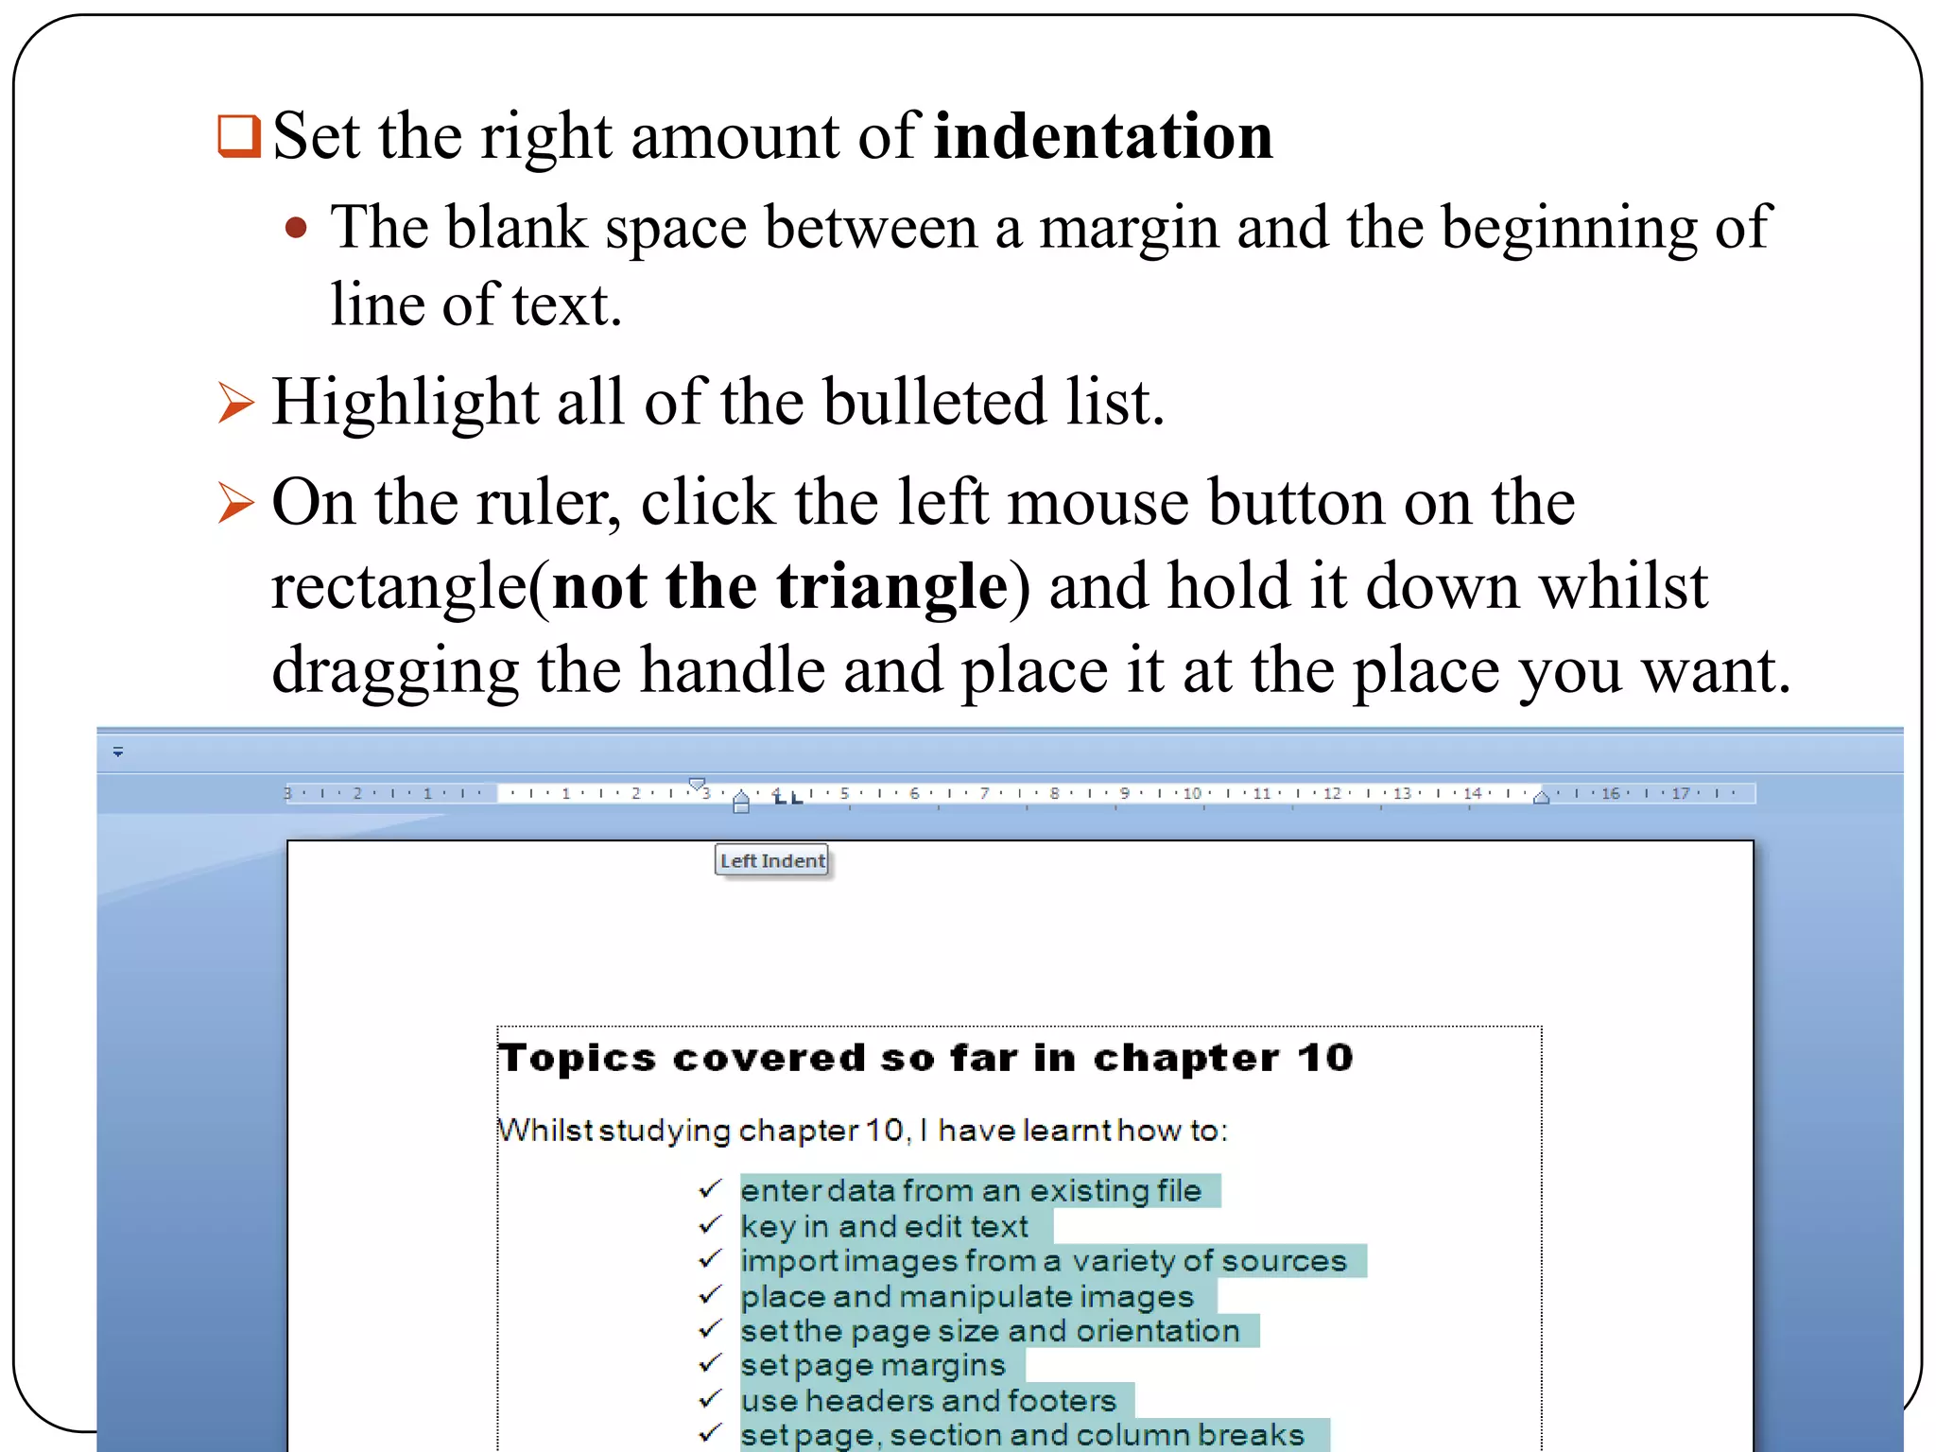
Task: Click 'set page margins' list item
Action: pos(873,1366)
